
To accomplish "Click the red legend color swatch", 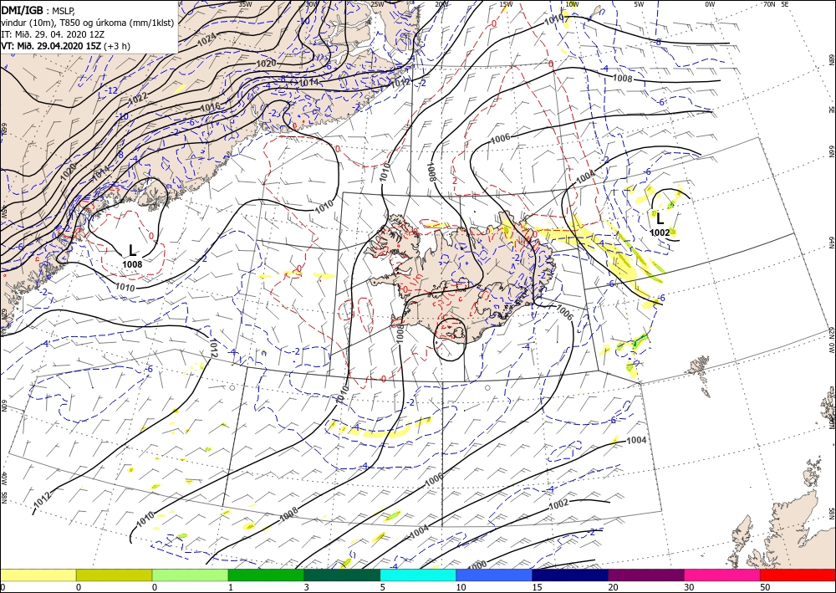I will point(798,575).
